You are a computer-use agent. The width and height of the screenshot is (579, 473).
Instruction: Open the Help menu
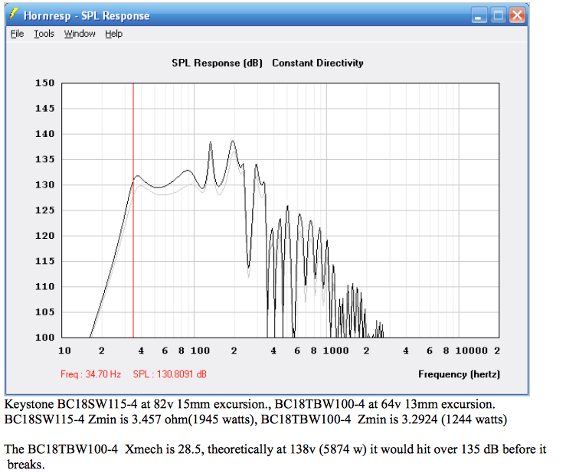point(113,34)
